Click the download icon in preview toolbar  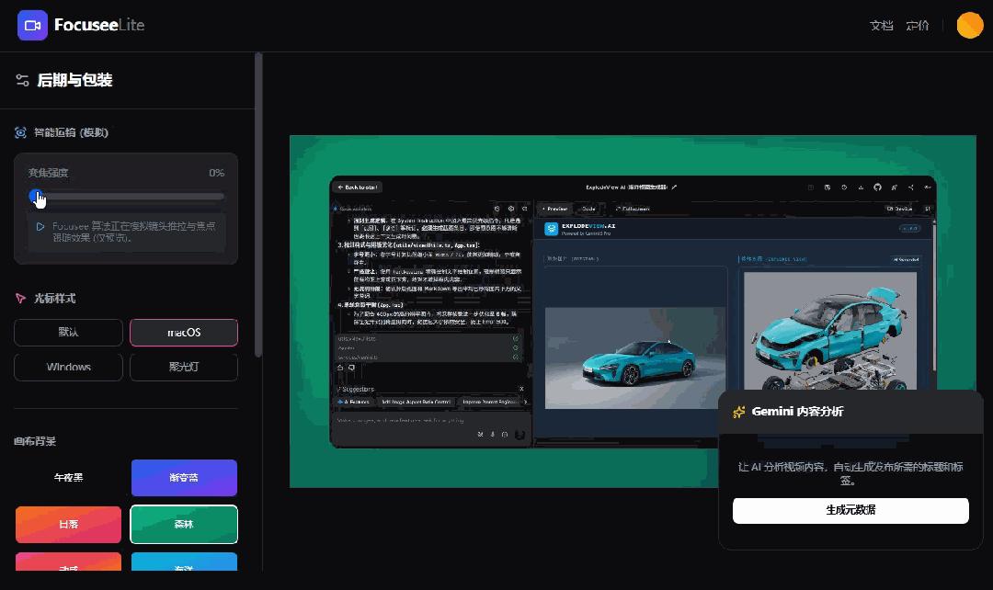861,187
